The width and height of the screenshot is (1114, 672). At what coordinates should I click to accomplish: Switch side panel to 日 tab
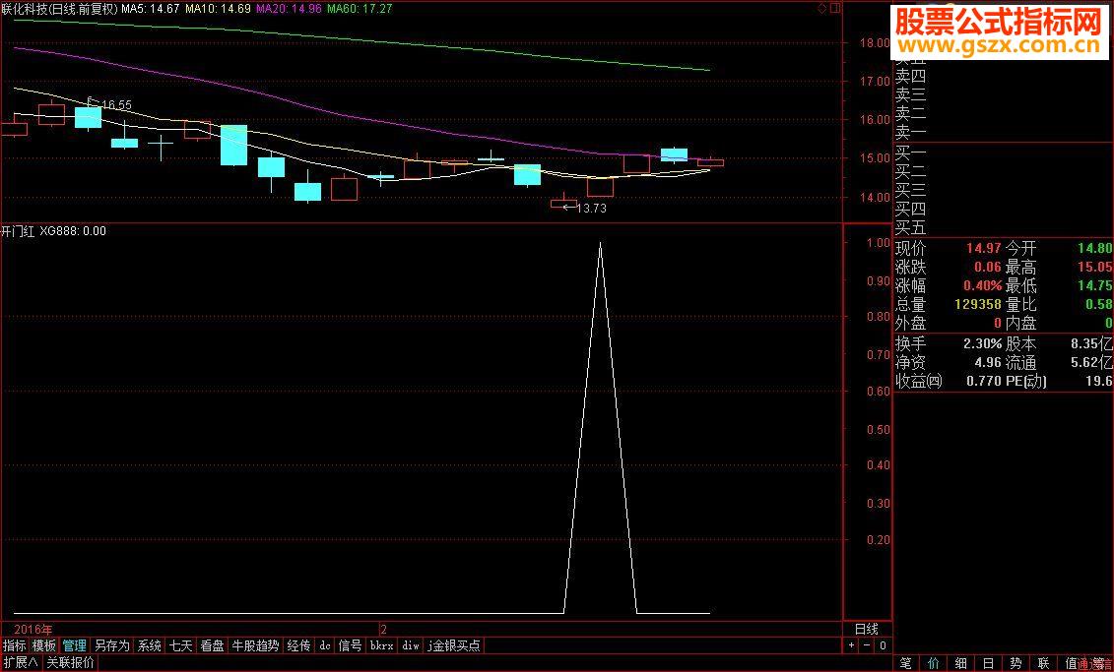pos(988,663)
